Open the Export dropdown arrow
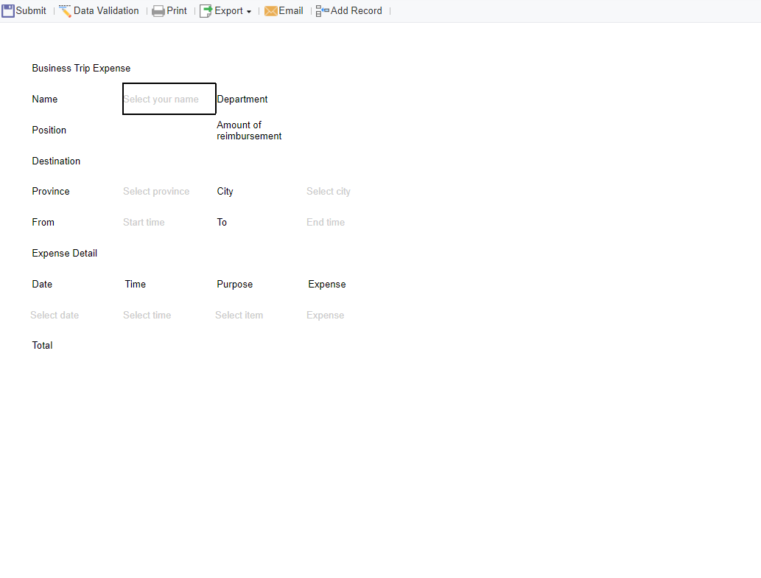This screenshot has width=761, height=578. pos(249,12)
